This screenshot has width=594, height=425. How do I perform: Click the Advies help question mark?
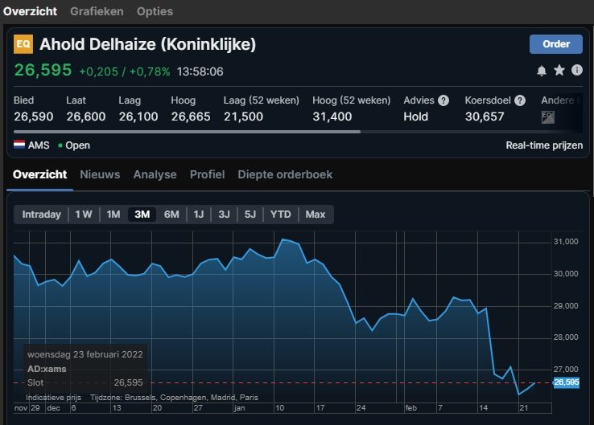click(443, 100)
